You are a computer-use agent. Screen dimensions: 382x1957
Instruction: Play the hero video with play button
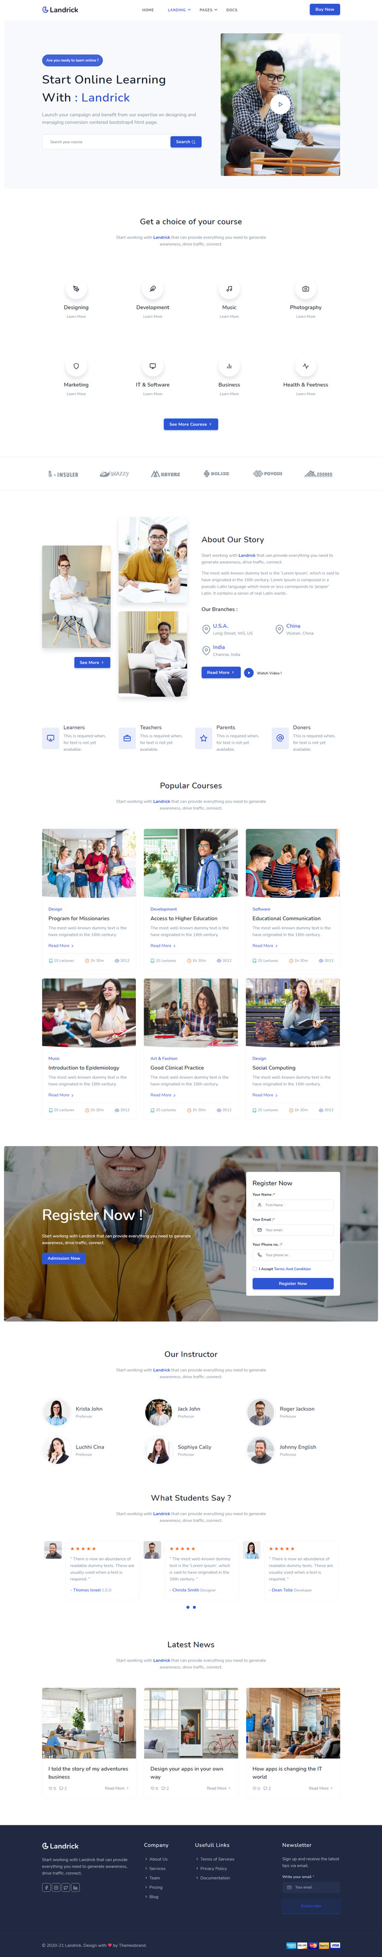tap(280, 104)
